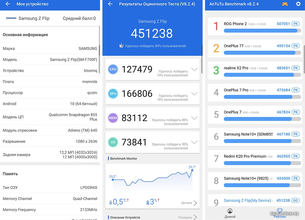Open the Samsung Z Flip(My Device) ranking entry
Screen dimensions: 305x220
(255, 201)
